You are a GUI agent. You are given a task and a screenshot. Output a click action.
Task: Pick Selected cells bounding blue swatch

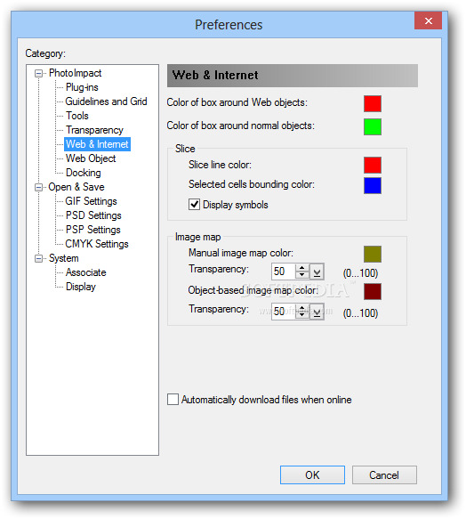(373, 186)
